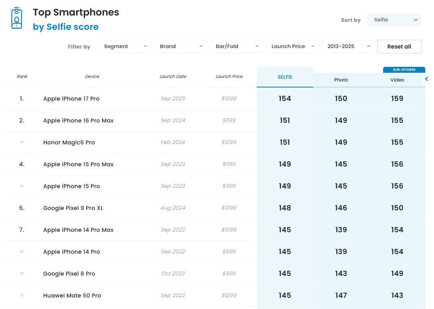Image resolution: width=434 pixels, height=309 pixels.
Task: Open the Google Pixel 9 Pro XL entry
Action: click(x=73, y=208)
